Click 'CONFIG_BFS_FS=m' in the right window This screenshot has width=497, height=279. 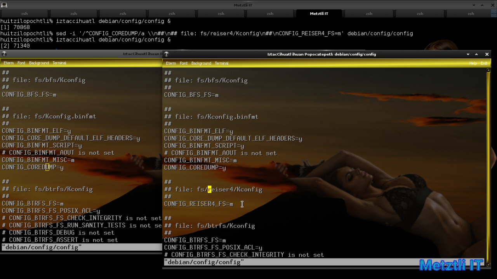click(191, 95)
